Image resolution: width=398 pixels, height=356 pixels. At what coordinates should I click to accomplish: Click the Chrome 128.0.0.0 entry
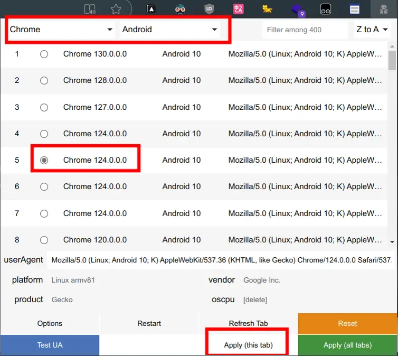point(95,80)
